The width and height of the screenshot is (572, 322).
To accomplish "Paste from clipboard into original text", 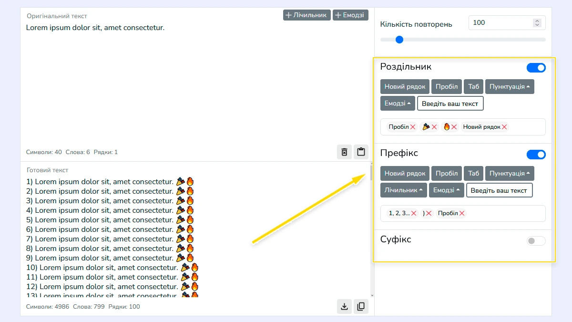I will pos(361,152).
